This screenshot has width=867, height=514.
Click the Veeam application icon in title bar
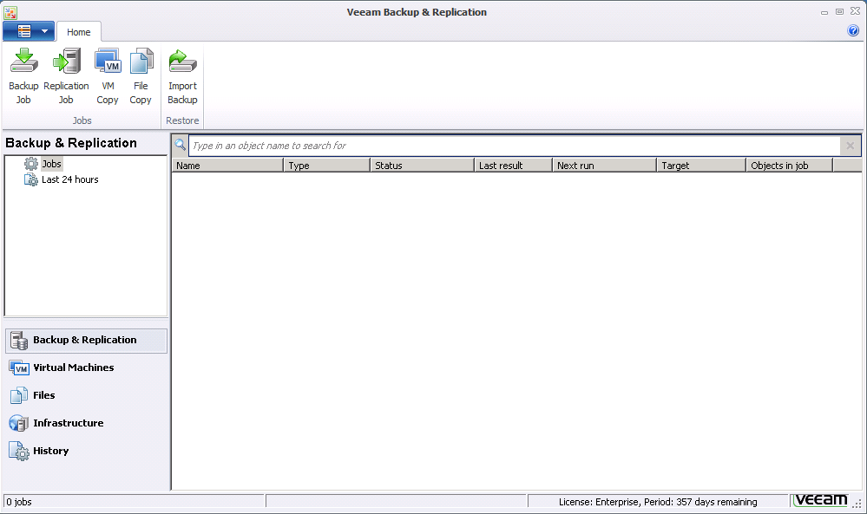tap(10, 11)
